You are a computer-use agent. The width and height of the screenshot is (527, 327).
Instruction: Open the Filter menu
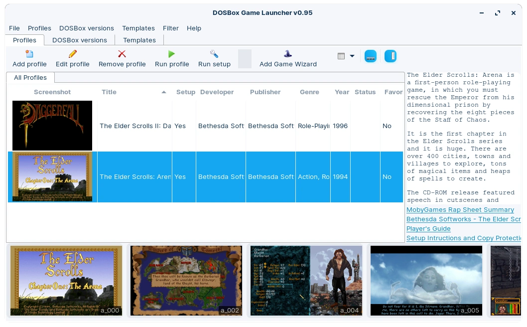click(x=170, y=28)
